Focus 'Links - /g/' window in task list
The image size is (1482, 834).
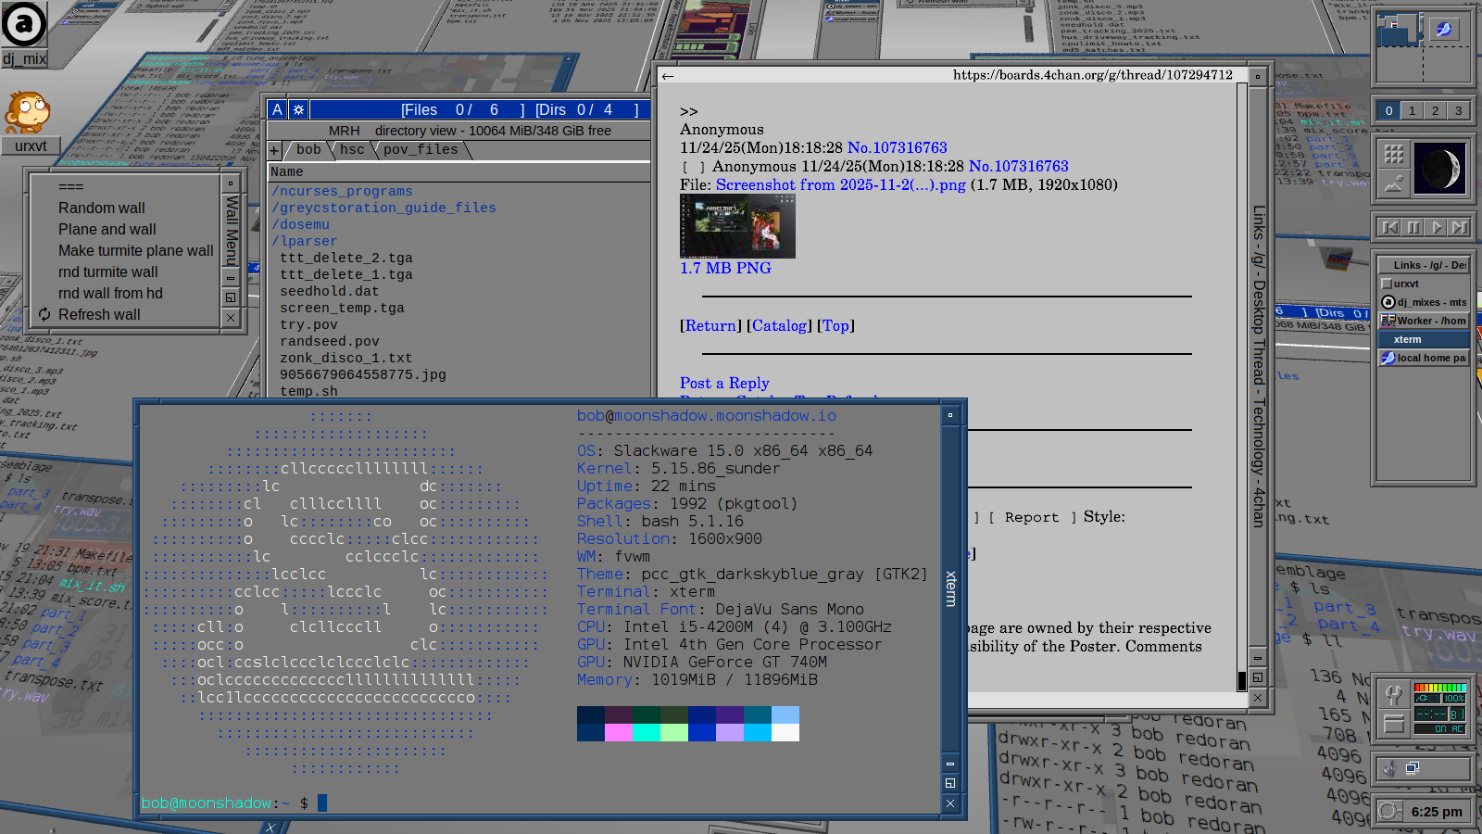point(1424,265)
